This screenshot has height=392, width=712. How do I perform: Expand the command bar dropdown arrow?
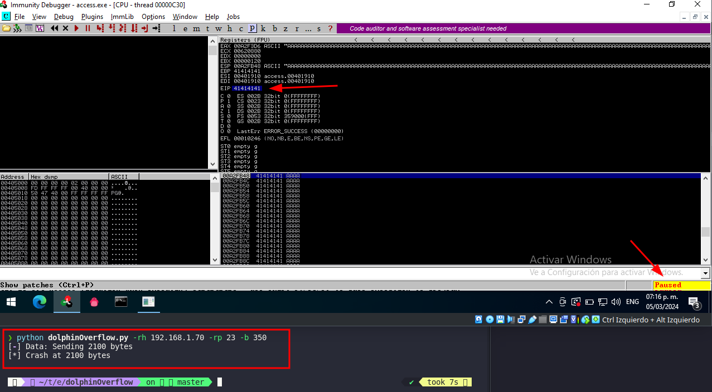[x=705, y=273]
